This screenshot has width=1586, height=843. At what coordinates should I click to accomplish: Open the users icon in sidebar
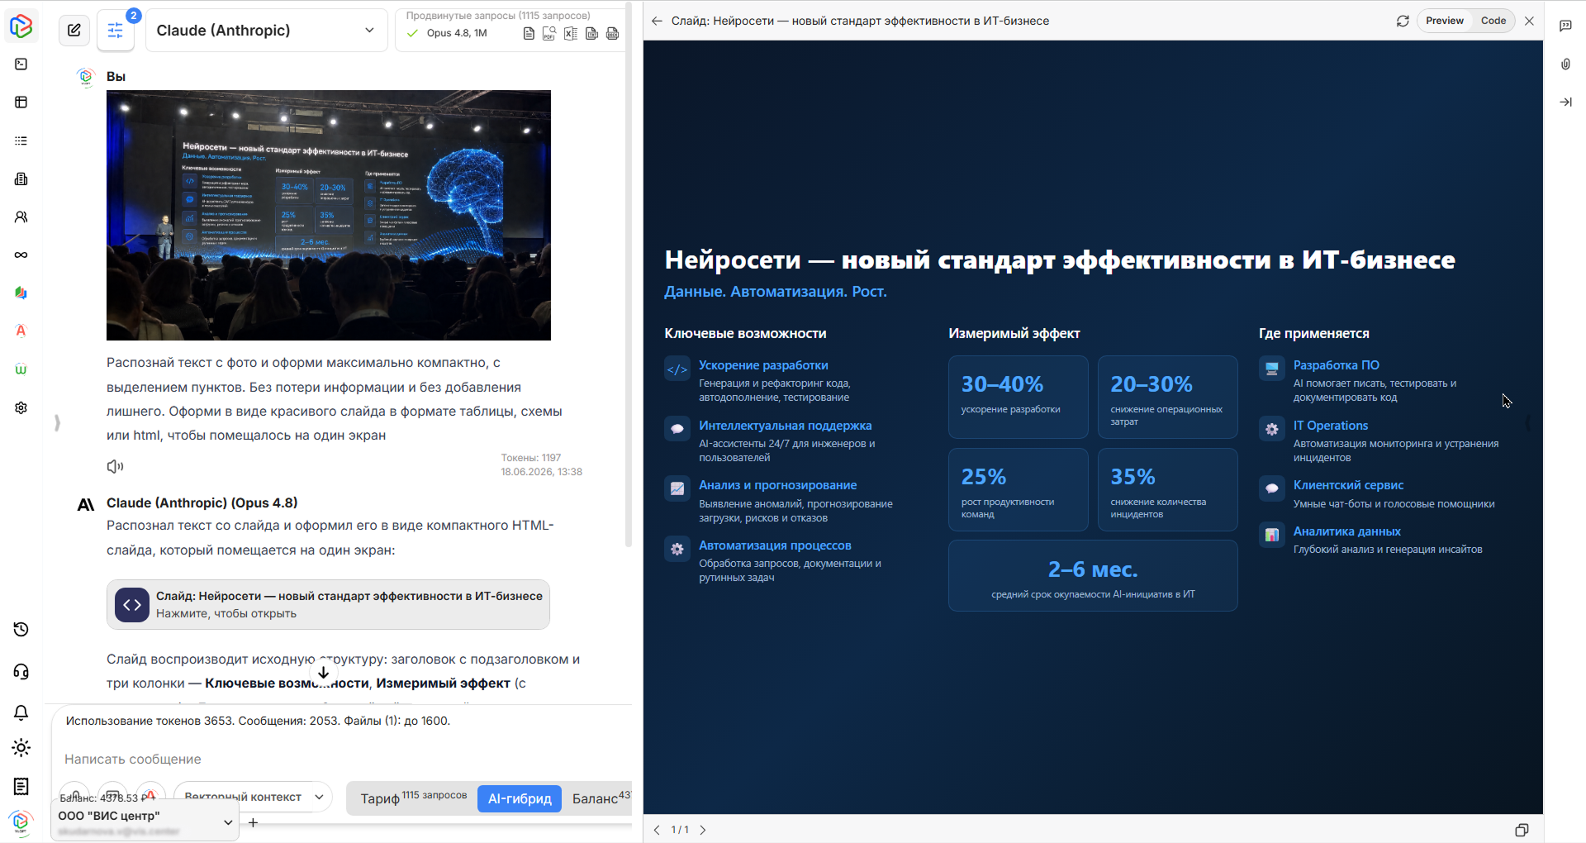21,217
